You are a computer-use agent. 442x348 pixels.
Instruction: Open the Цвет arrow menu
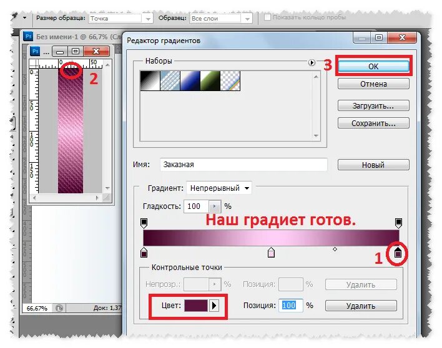click(214, 306)
